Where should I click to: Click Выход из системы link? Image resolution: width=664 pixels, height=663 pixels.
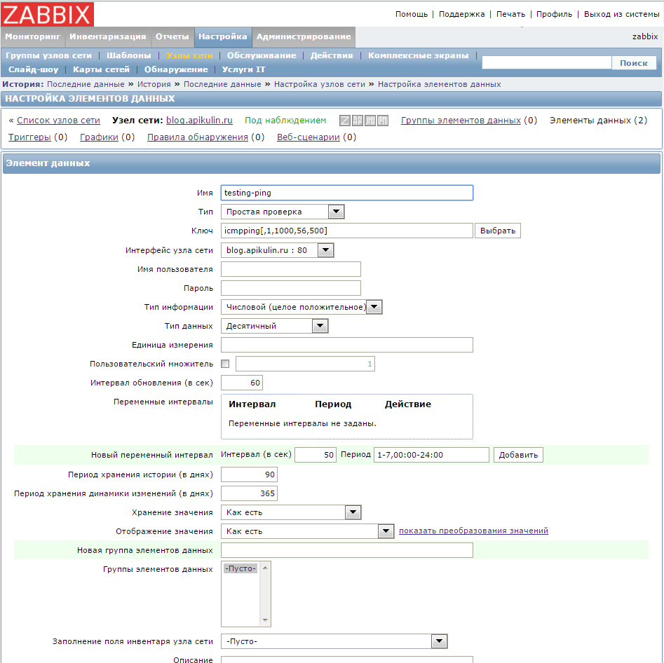[x=622, y=14]
